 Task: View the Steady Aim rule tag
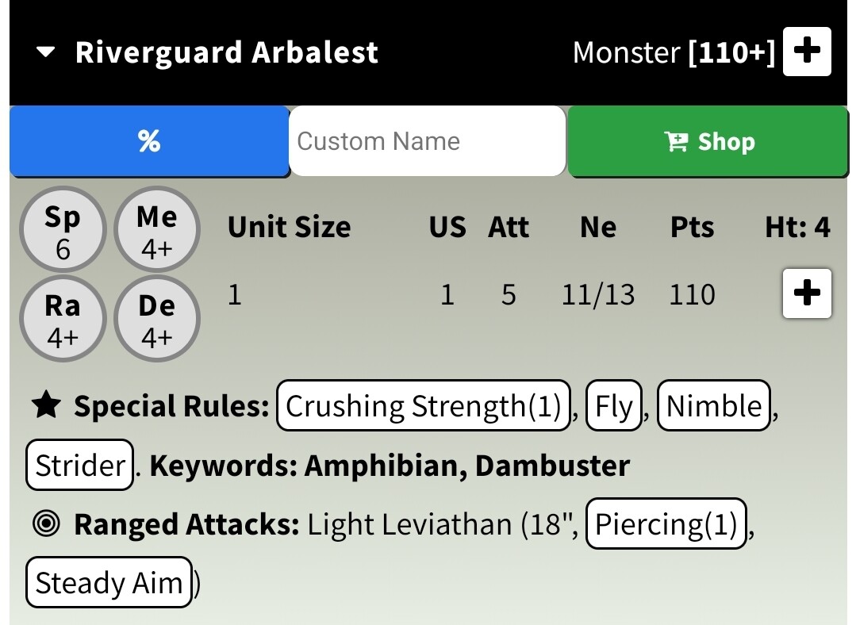[109, 583]
